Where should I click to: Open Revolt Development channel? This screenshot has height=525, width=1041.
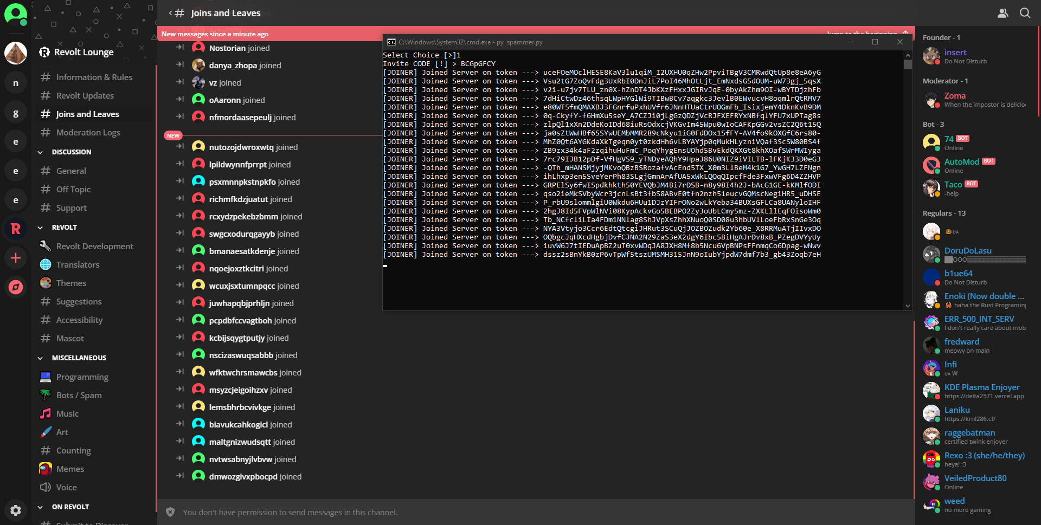click(x=93, y=246)
